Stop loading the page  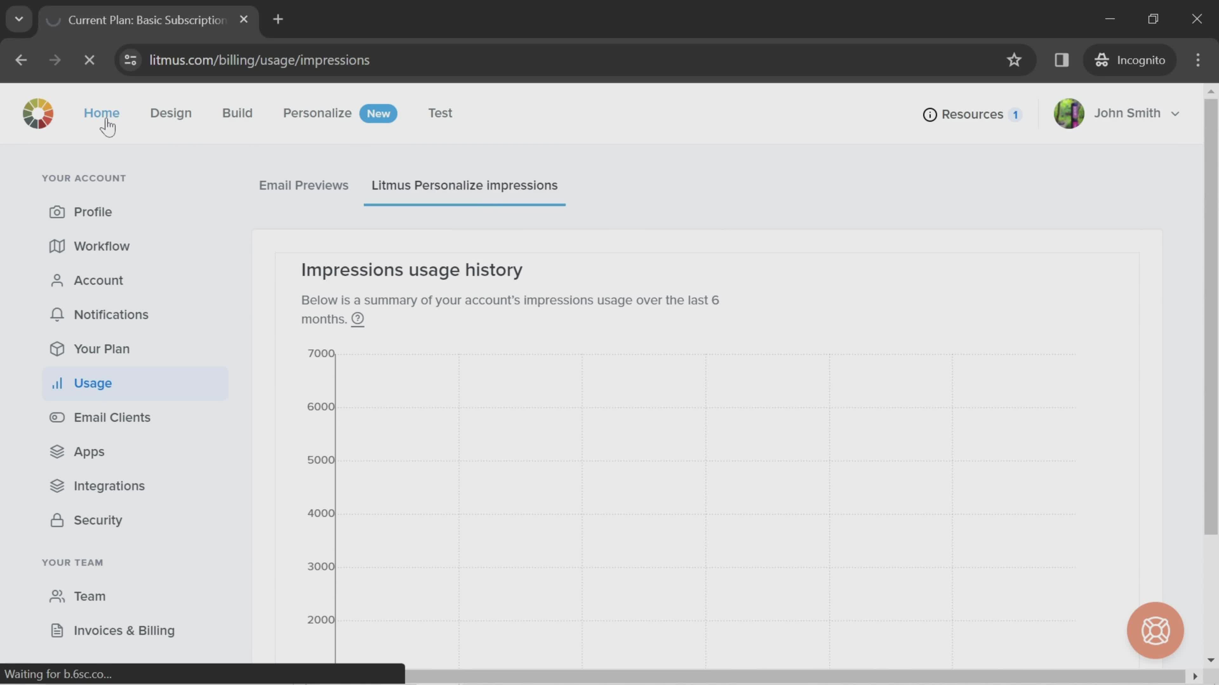point(89,60)
